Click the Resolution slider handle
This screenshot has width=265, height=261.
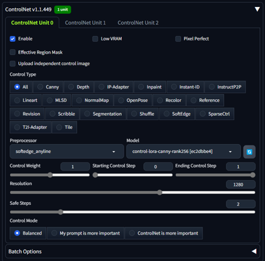coord(160,192)
